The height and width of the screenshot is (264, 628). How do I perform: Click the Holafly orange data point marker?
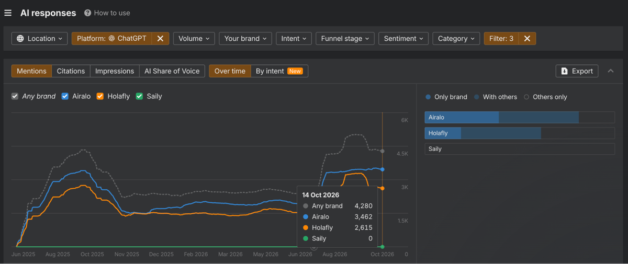click(x=383, y=188)
